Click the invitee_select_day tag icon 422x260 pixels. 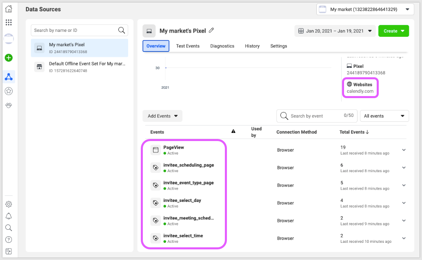tap(155, 203)
